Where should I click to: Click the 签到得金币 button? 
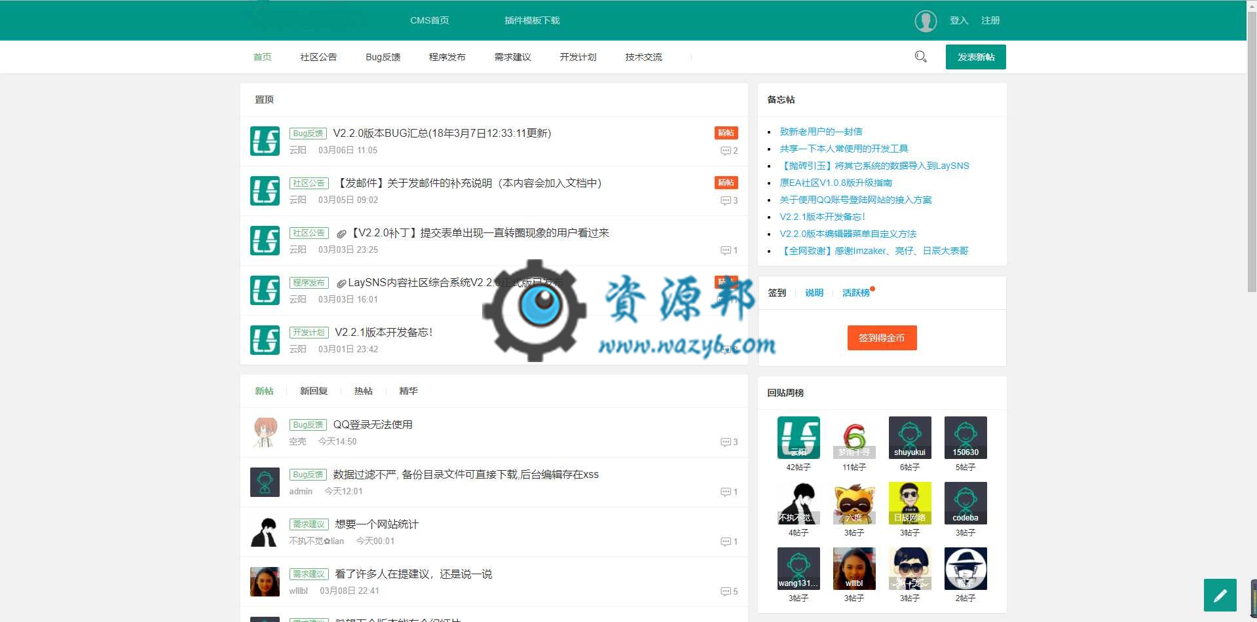[882, 338]
